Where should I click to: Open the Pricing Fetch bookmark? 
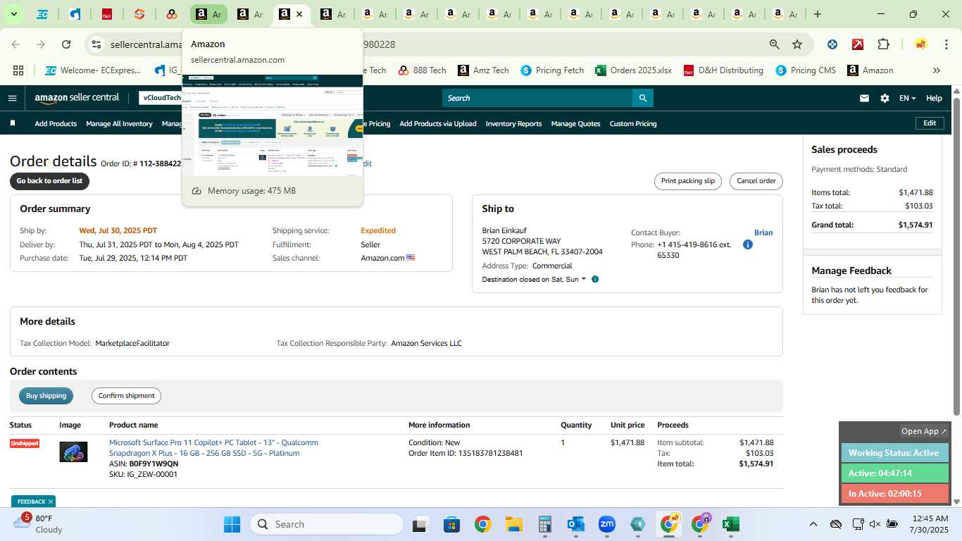(552, 70)
